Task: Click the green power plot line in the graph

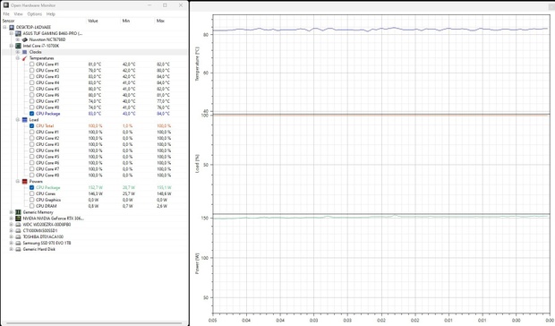Action: [x=380, y=217]
